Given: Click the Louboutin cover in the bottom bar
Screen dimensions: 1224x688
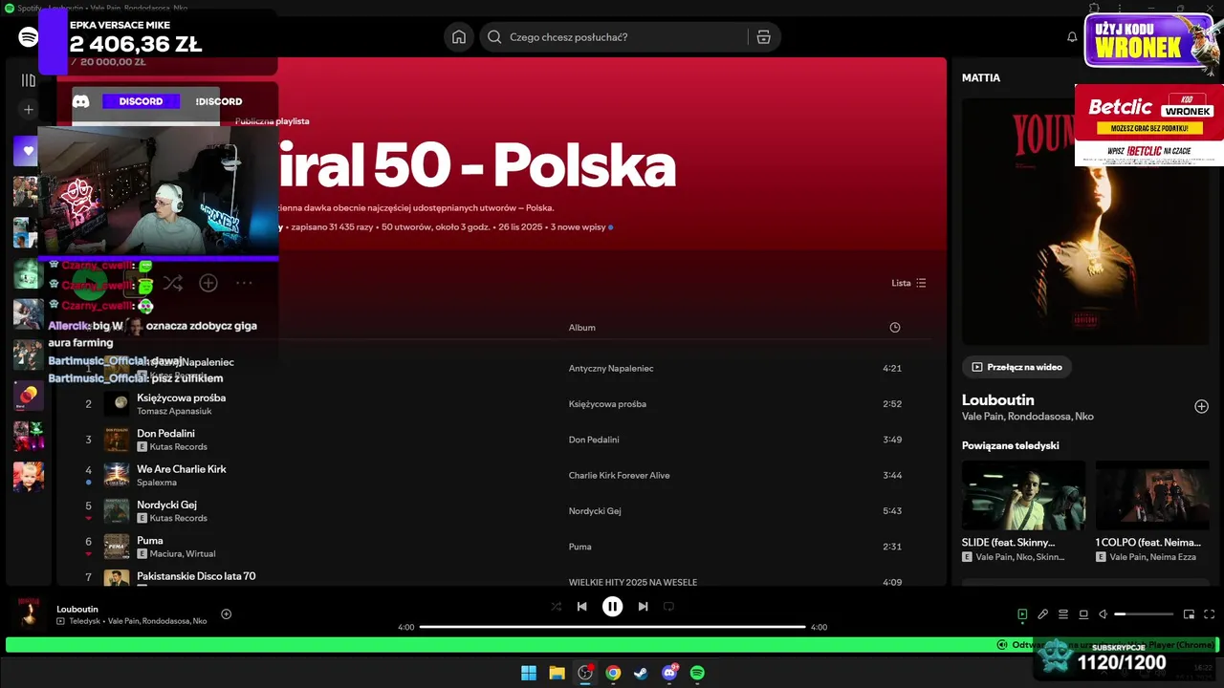Looking at the screenshot, I should (28, 614).
